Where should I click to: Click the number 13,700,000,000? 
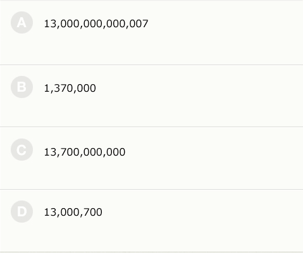85,152
